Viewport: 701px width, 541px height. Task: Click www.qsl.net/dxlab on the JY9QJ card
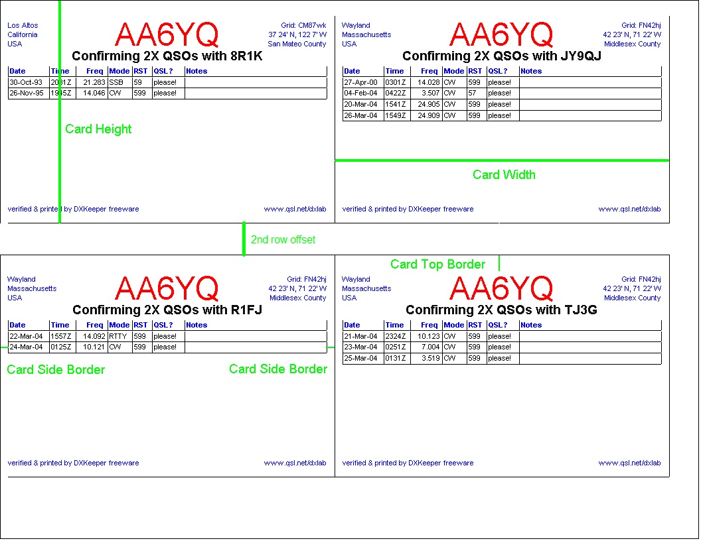coord(629,209)
